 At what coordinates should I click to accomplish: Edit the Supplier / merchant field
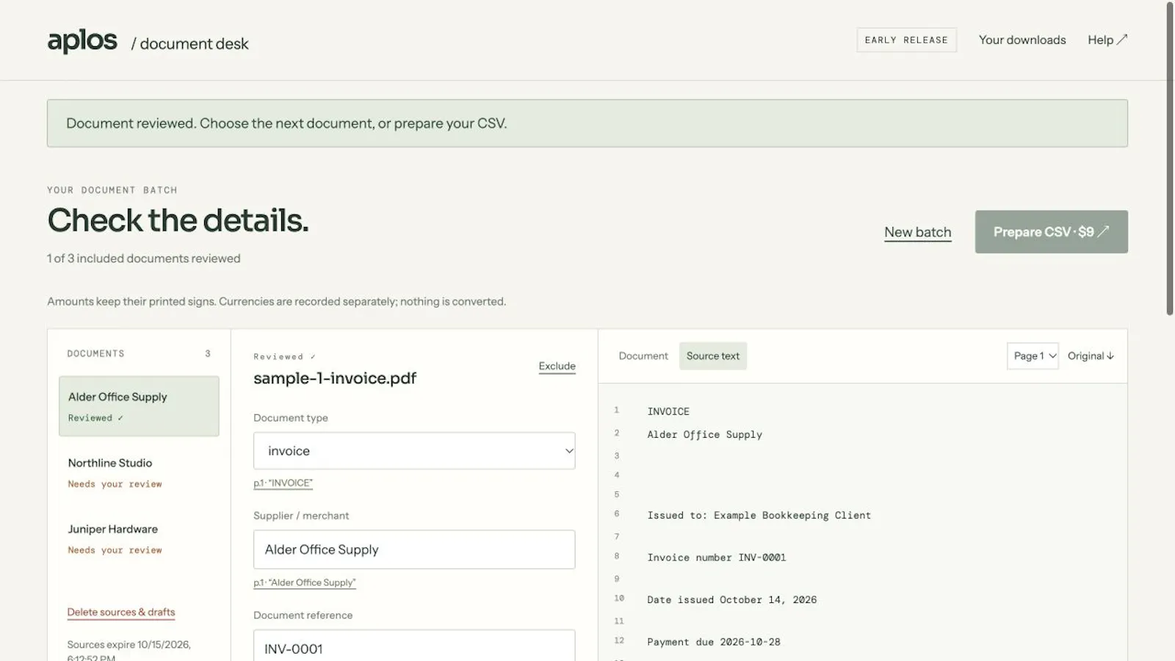coord(414,549)
